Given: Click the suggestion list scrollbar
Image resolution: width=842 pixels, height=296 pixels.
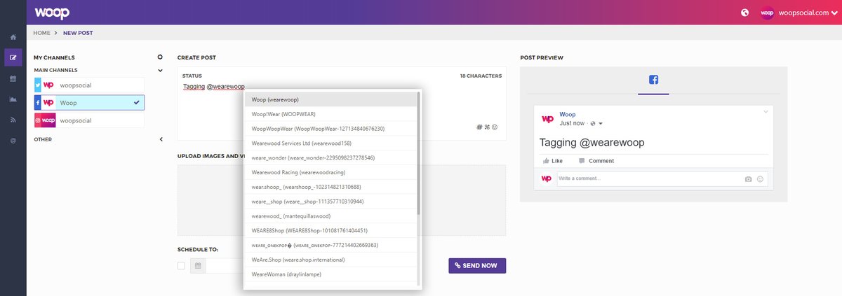Looking at the screenshot, I should tap(419, 153).
